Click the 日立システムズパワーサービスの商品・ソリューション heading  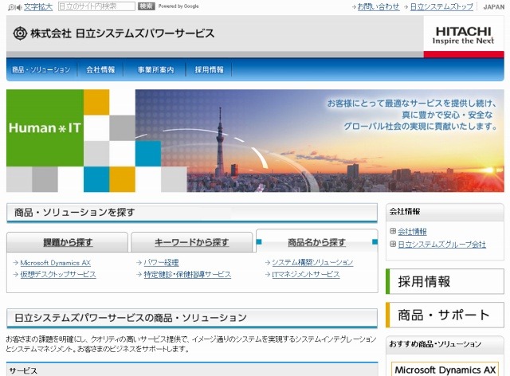pos(131,318)
